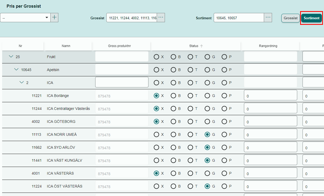Select status B for ICA VÄST KUNGÄLV
The height and width of the screenshot is (196, 324).
(173, 160)
